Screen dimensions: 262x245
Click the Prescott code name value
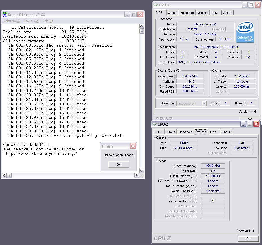[191, 29]
